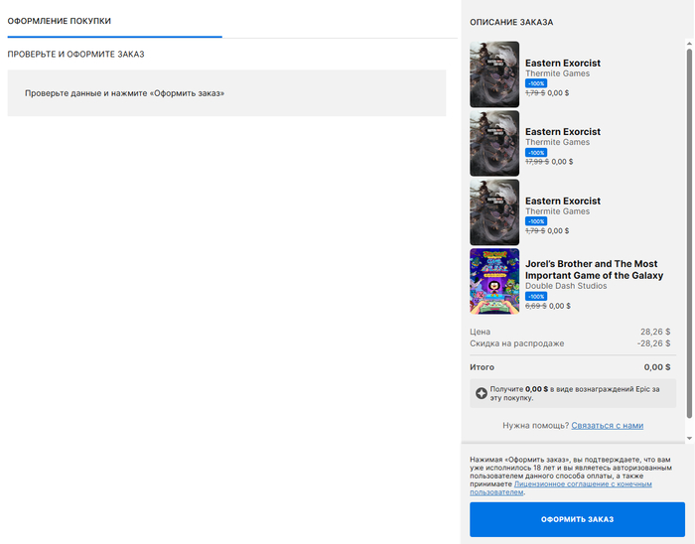Click the Проверьте данные instruction box
This screenshot has width=695, height=544.
[226, 93]
